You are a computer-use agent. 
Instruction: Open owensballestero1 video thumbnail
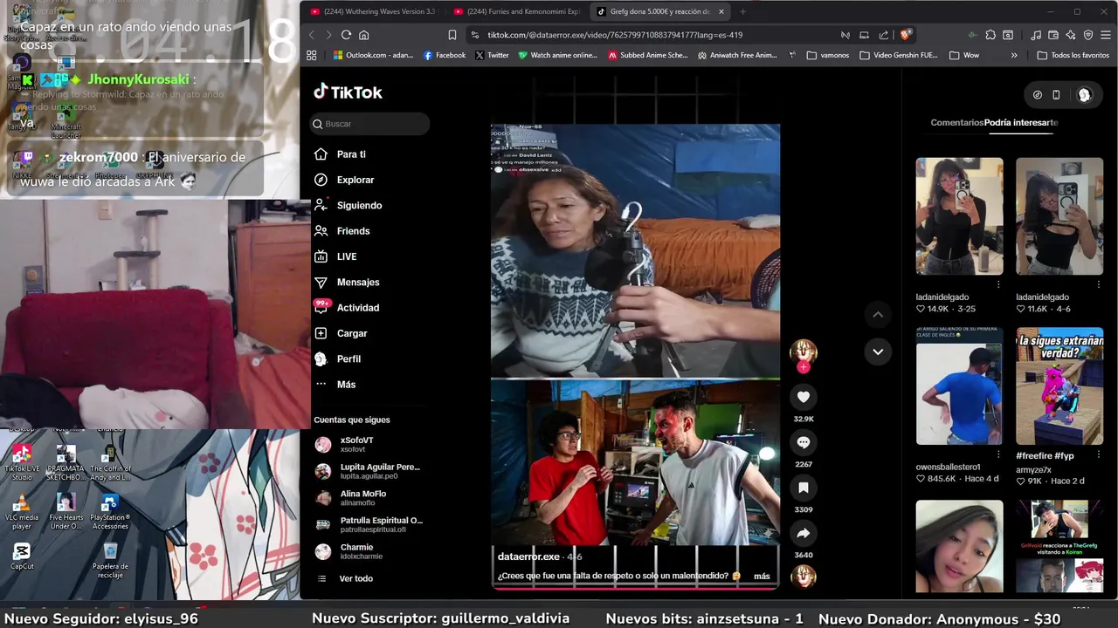959,386
